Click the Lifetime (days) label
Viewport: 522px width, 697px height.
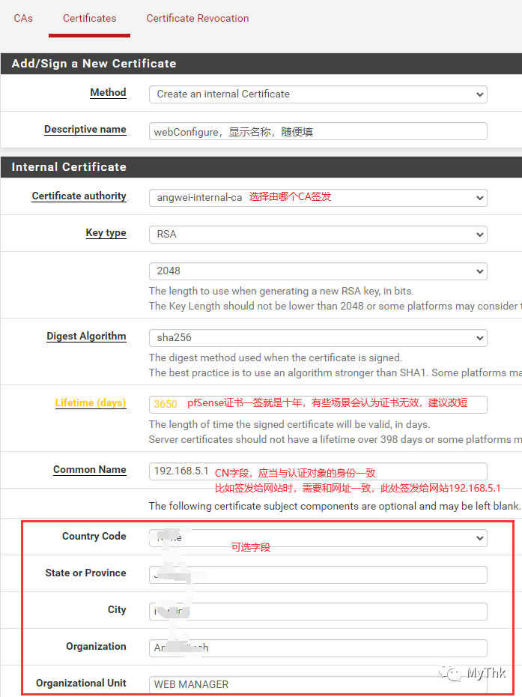click(91, 402)
